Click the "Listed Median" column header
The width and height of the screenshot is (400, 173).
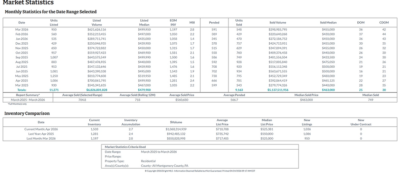(x=145, y=22)
